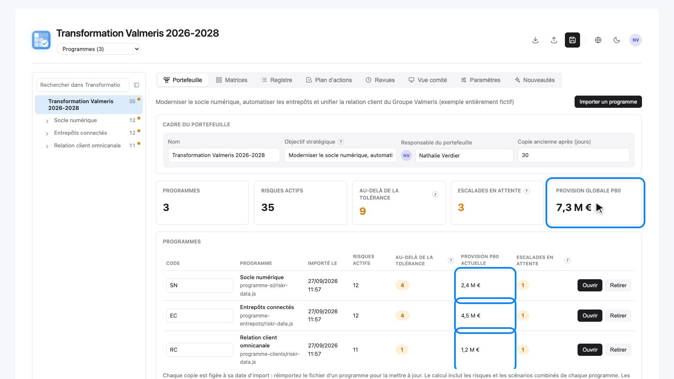
Task: Open the Programmes (3) dropdown
Action: coord(98,49)
